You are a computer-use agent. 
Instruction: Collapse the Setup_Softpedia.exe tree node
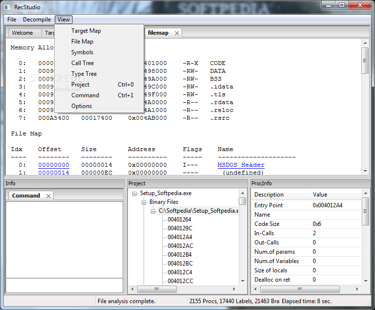[134, 194]
